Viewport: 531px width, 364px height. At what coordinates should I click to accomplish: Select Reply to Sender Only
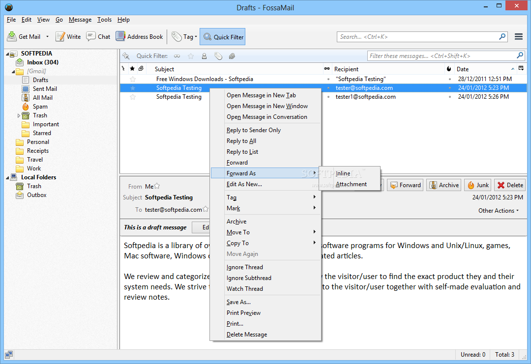265,130
